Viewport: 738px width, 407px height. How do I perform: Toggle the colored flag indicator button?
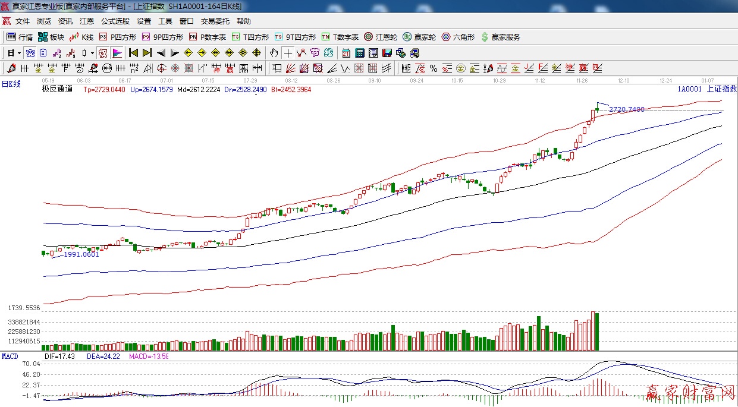tap(117, 53)
